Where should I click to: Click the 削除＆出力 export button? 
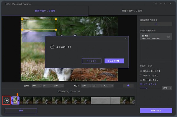click(156, 111)
